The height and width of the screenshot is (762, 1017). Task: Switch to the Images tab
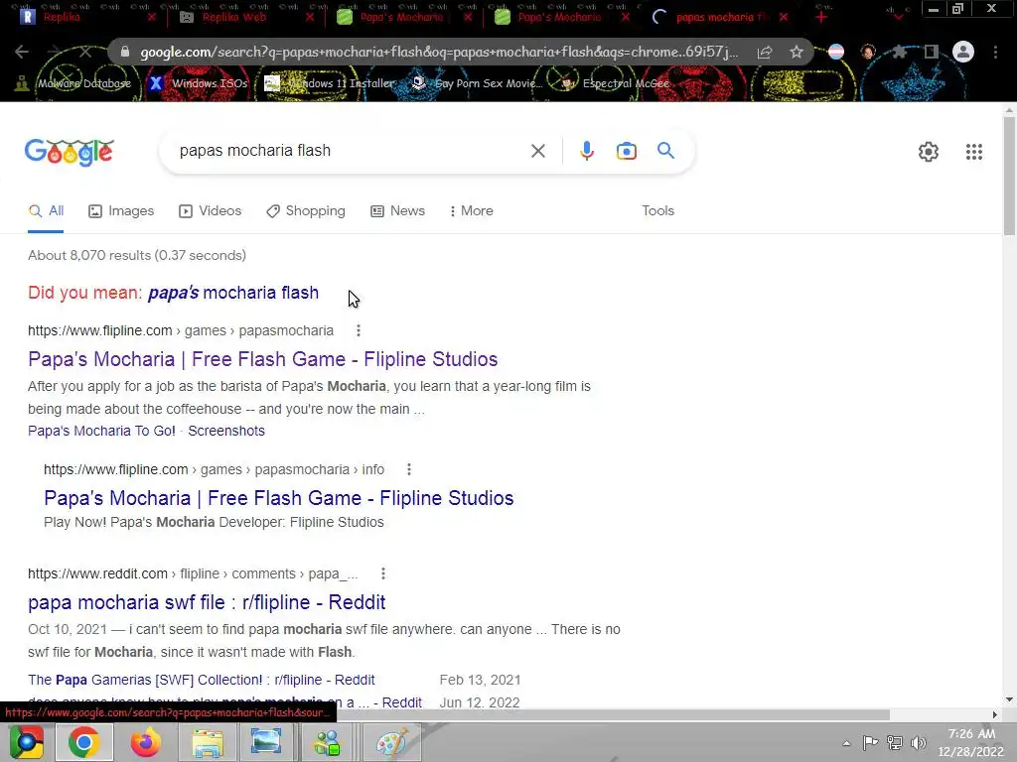coord(121,210)
